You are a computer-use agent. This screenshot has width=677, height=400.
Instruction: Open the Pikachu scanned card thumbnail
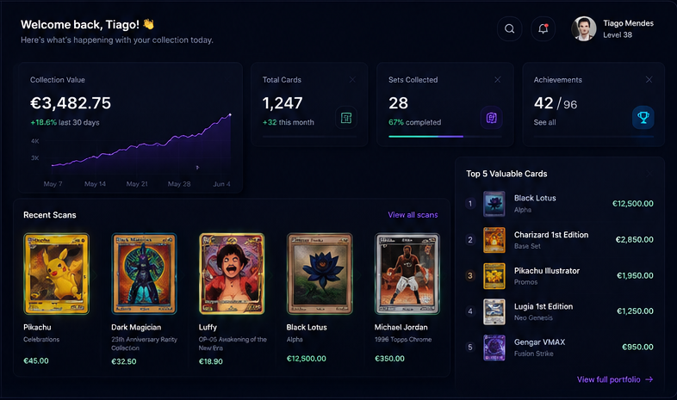(56, 274)
